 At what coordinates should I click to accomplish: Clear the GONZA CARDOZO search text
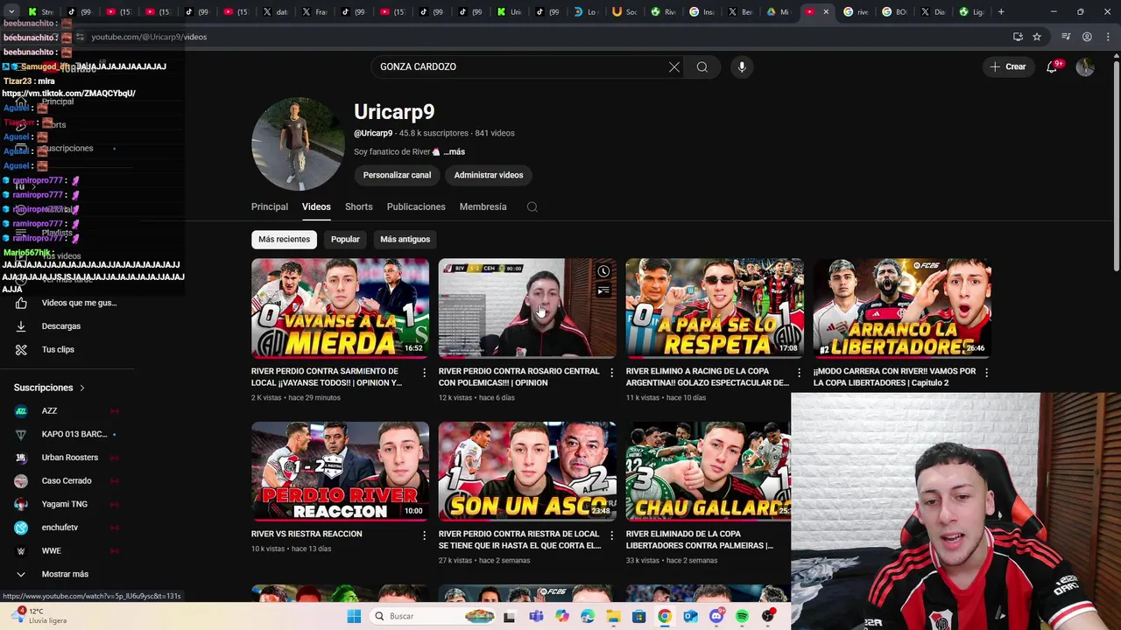pyautogui.click(x=674, y=66)
